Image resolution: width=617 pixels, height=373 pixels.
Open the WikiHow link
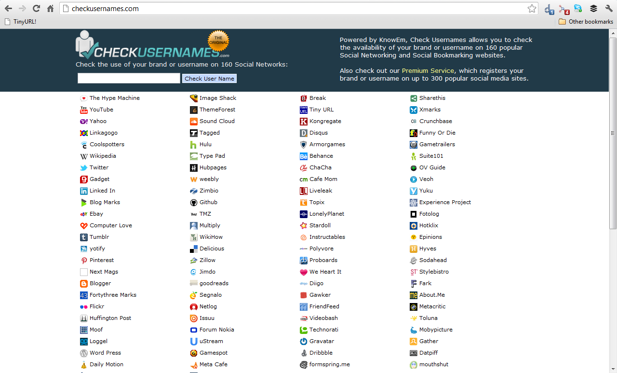pos(211,237)
